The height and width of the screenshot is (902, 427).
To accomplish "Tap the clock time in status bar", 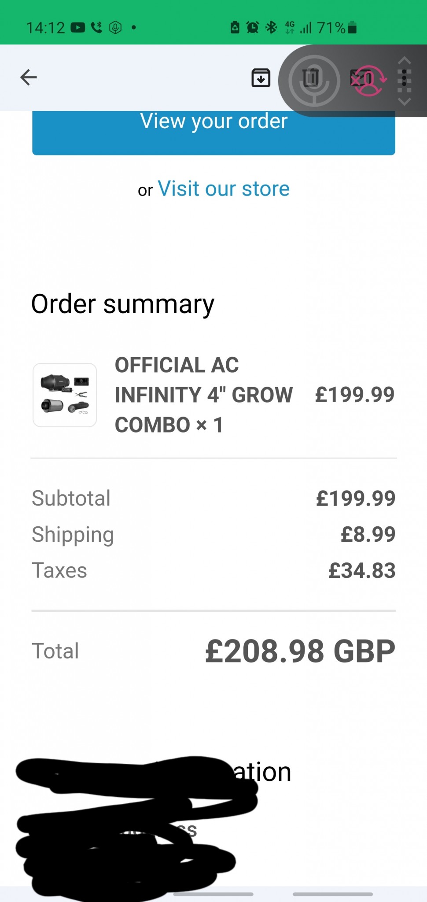I will coord(46,28).
